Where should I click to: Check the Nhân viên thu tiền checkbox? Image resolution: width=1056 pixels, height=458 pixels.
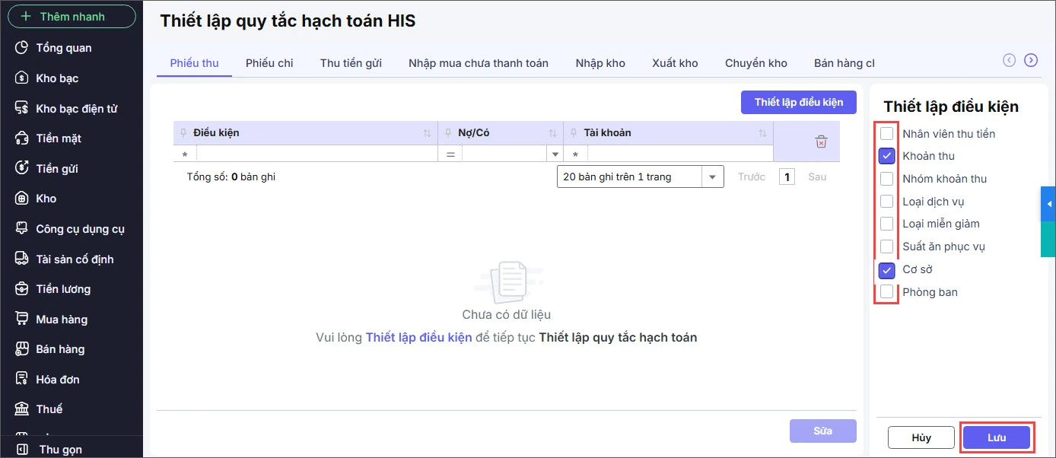887,134
